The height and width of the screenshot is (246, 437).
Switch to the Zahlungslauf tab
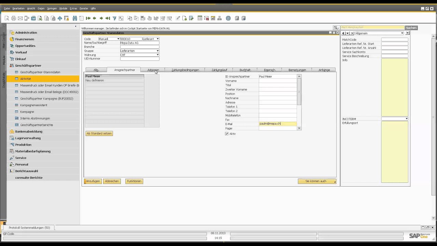[x=219, y=70]
